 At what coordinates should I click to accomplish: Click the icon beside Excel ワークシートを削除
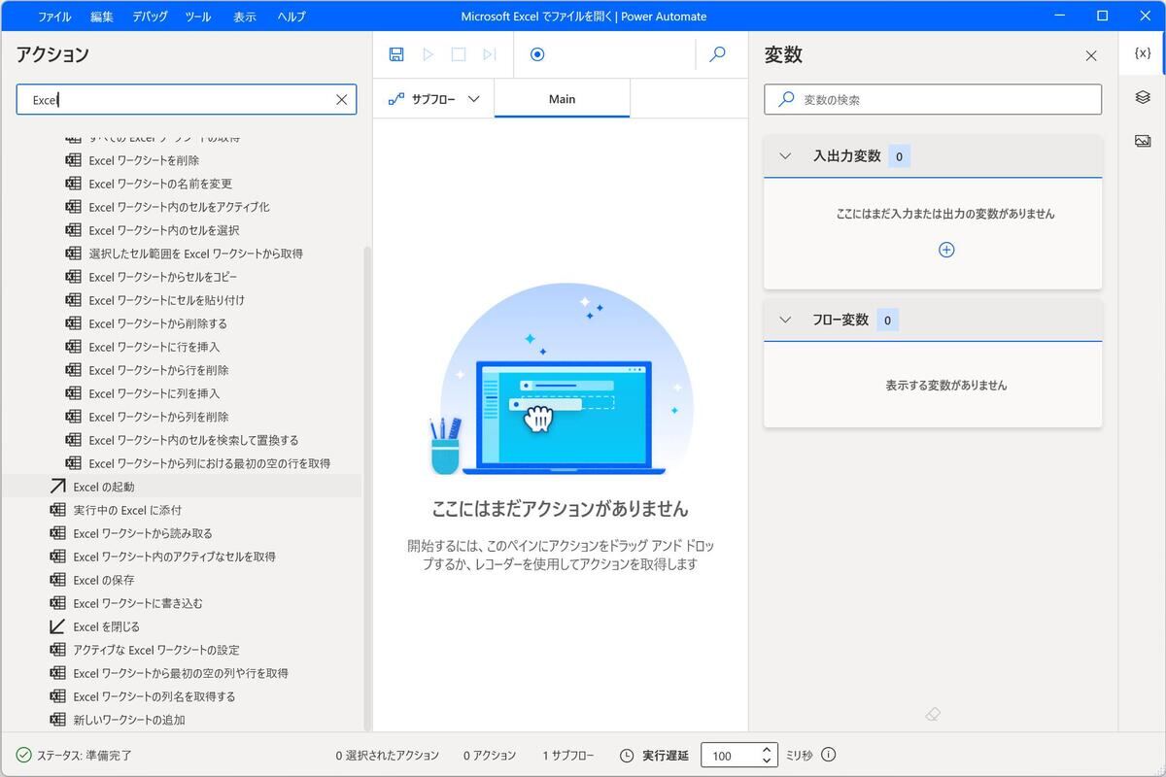tap(73, 160)
